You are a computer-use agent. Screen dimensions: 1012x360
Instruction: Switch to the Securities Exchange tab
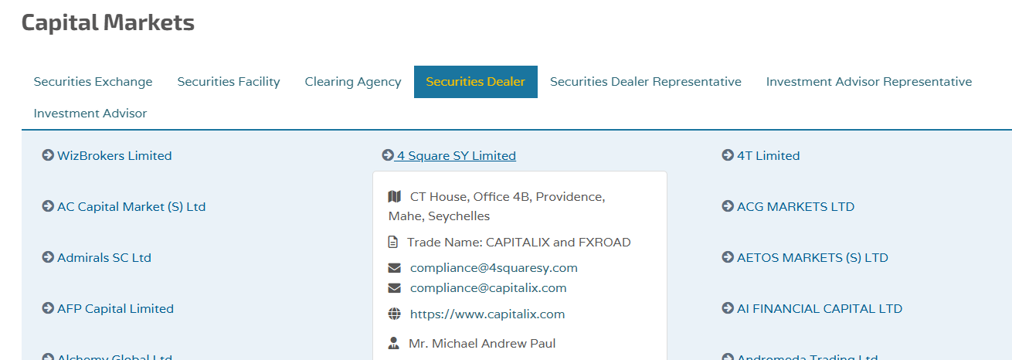pyautogui.click(x=93, y=82)
